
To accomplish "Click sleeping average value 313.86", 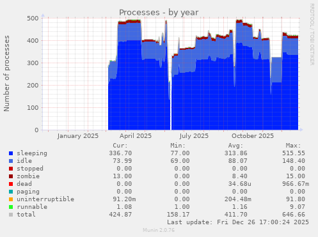I will (x=236, y=153).
